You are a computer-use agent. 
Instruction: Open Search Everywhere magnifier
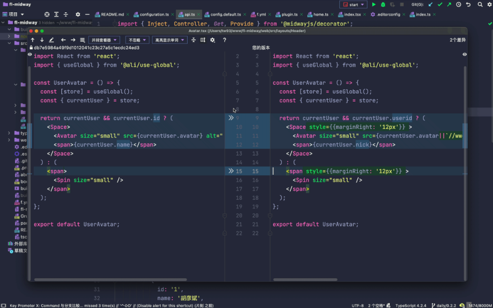pyautogui.click(x=480, y=5)
